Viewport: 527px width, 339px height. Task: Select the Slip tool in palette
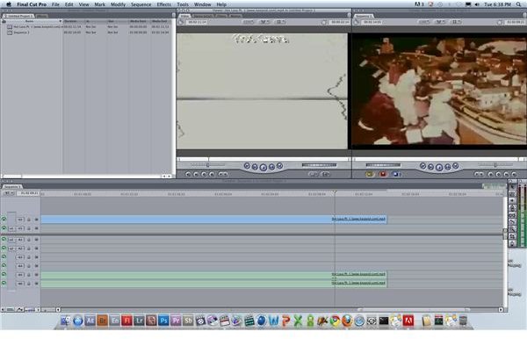[x=512, y=215]
